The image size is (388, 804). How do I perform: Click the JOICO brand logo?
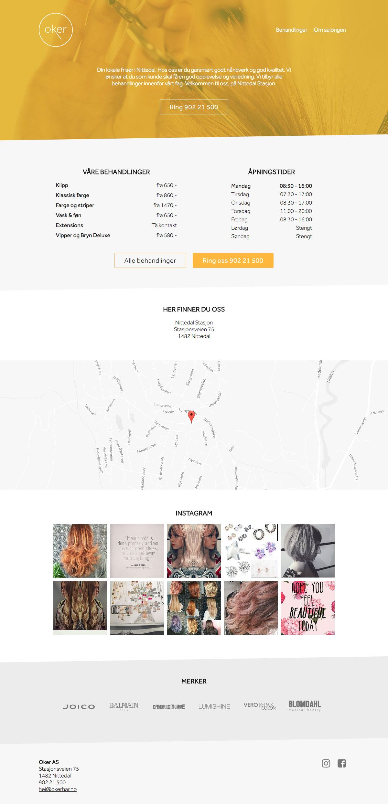tap(79, 707)
